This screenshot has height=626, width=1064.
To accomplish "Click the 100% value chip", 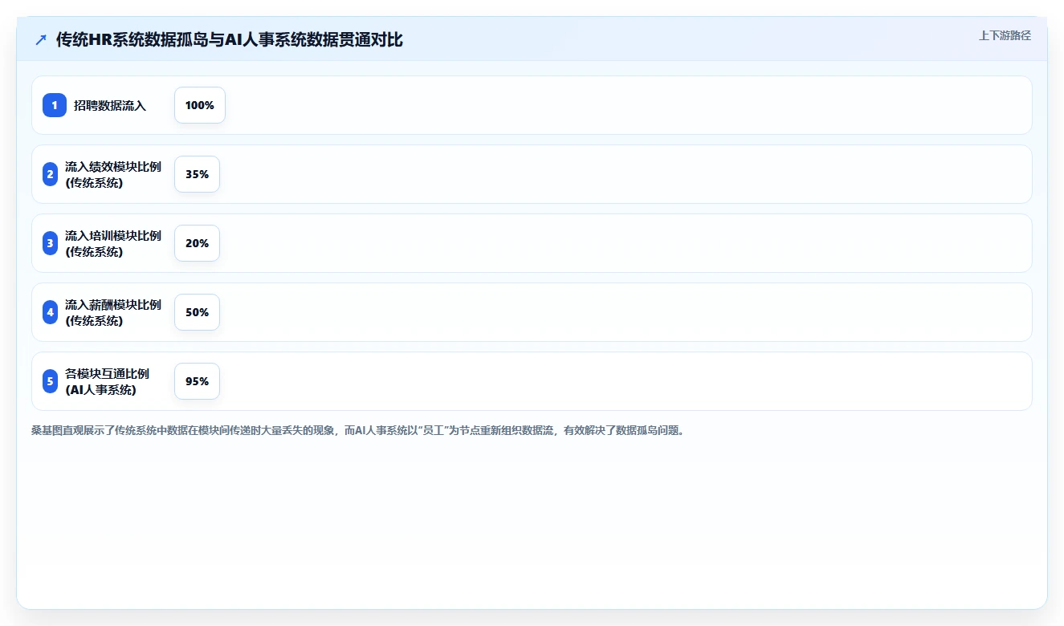I will pyautogui.click(x=200, y=105).
